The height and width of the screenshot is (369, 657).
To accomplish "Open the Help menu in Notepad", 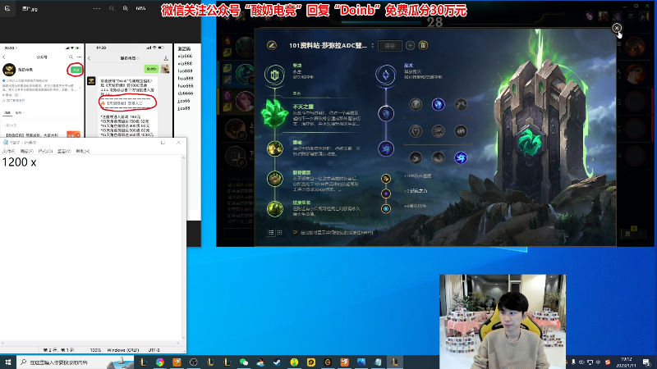I will click(83, 151).
